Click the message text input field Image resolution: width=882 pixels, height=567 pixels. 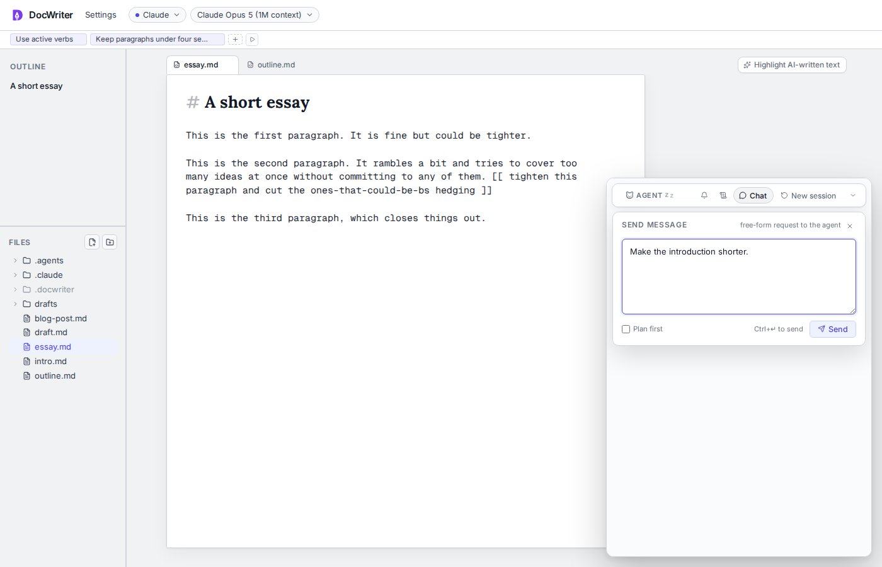738,276
